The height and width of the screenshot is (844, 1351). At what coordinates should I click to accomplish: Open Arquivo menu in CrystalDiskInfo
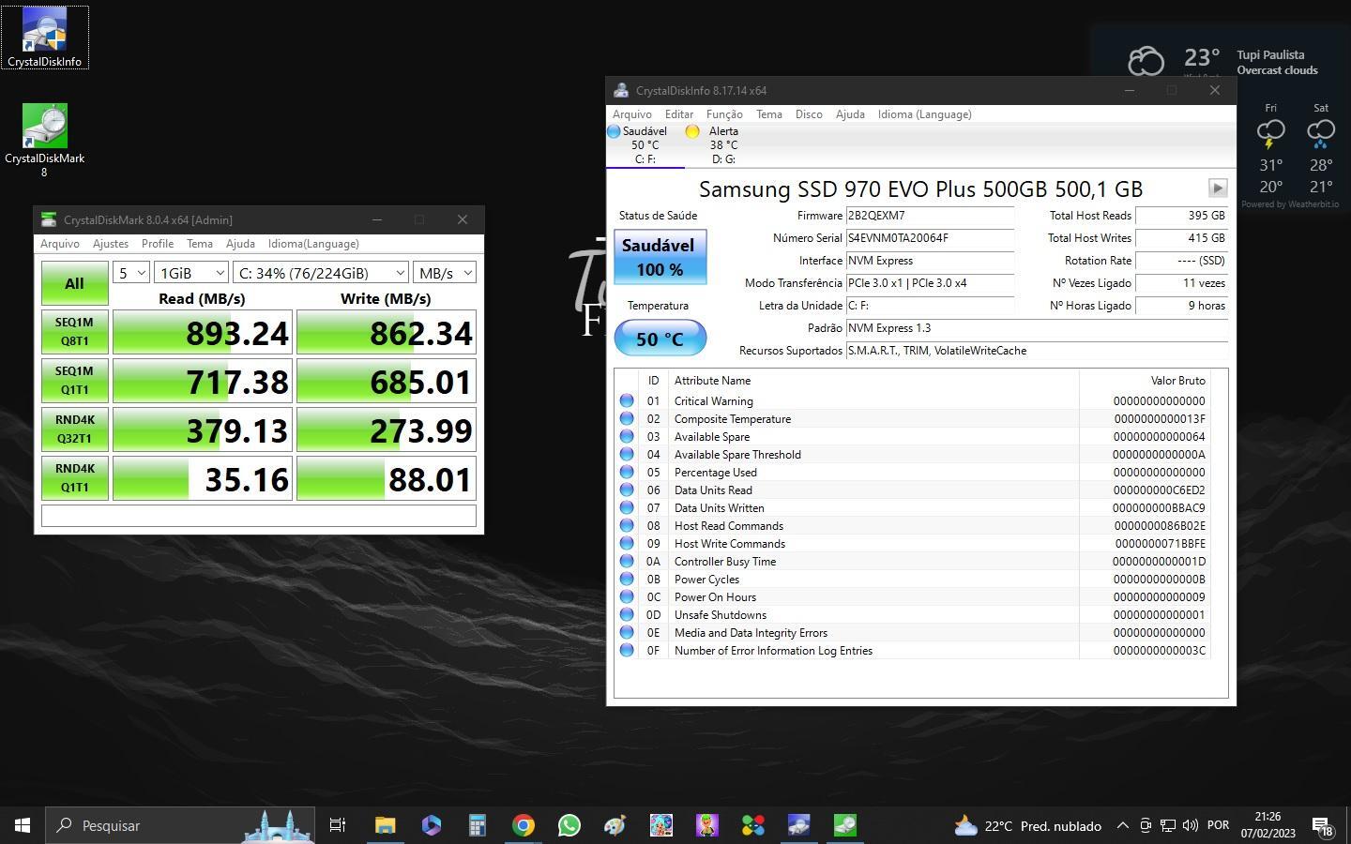(x=632, y=114)
